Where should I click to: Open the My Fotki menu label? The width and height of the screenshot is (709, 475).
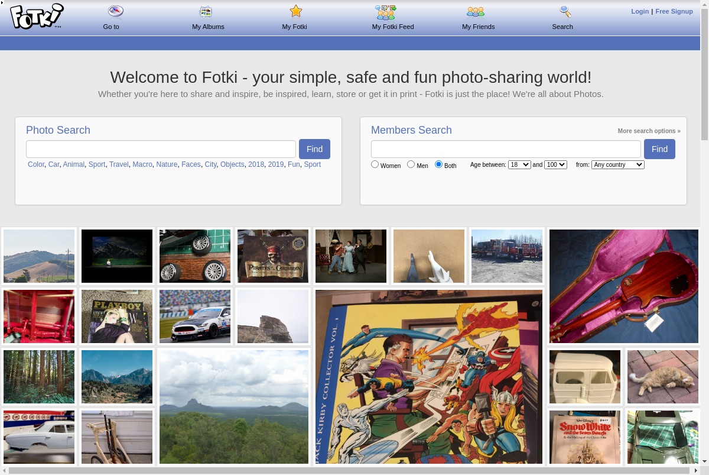[x=294, y=27]
